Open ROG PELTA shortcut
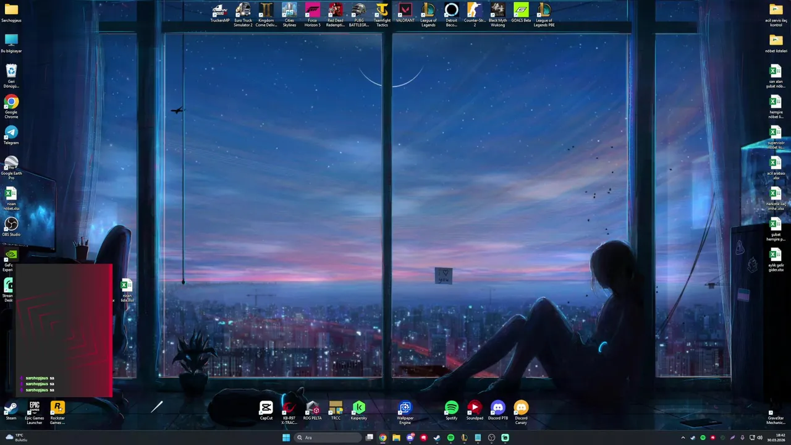The width and height of the screenshot is (791, 445). point(312,411)
